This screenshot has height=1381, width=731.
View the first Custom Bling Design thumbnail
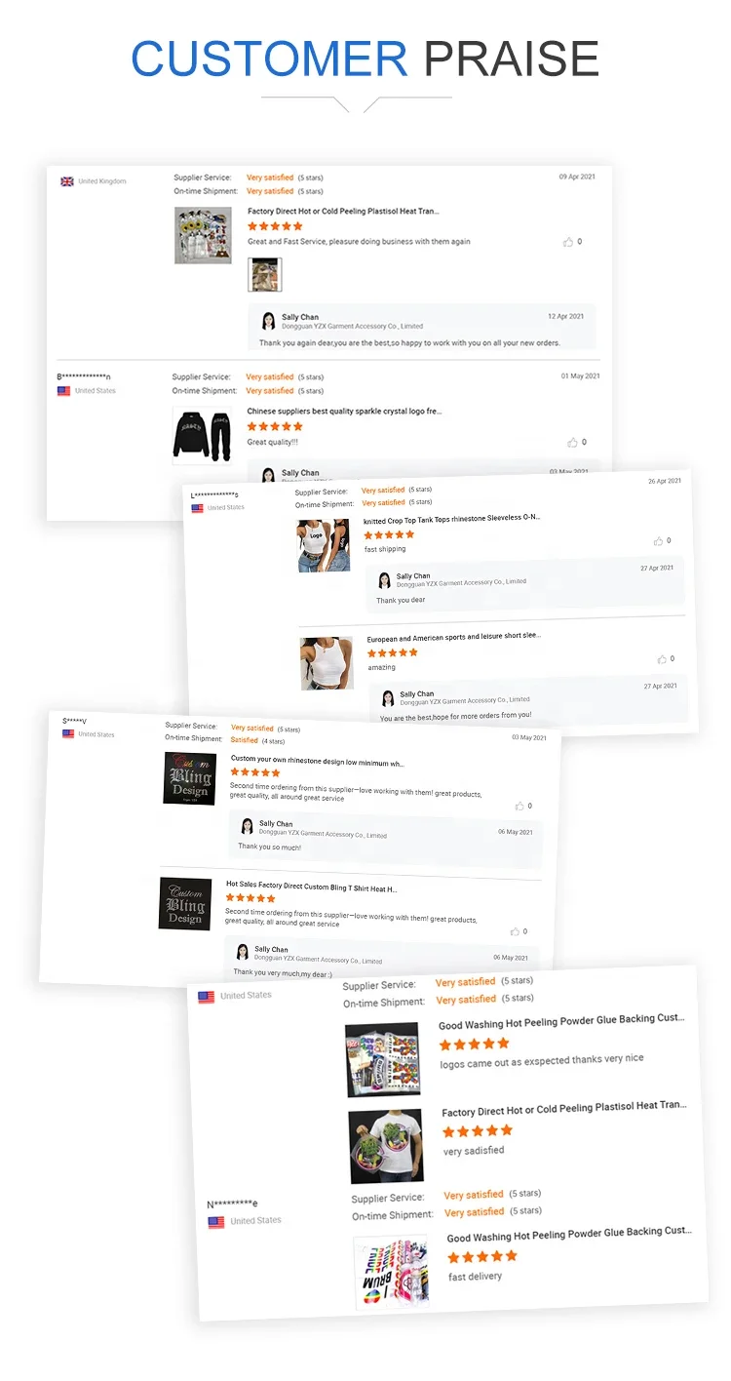pyautogui.click(x=190, y=778)
